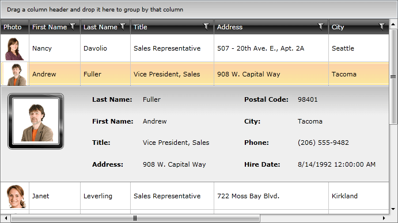Open the City column filter funnel

382,26
